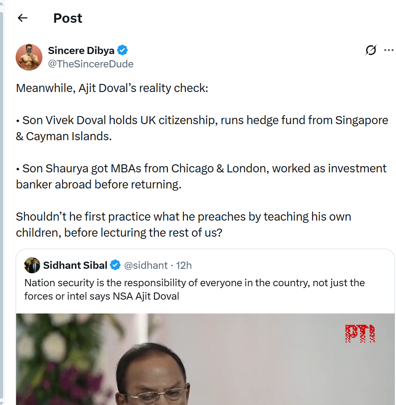Click the Post page heading

(68, 18)
